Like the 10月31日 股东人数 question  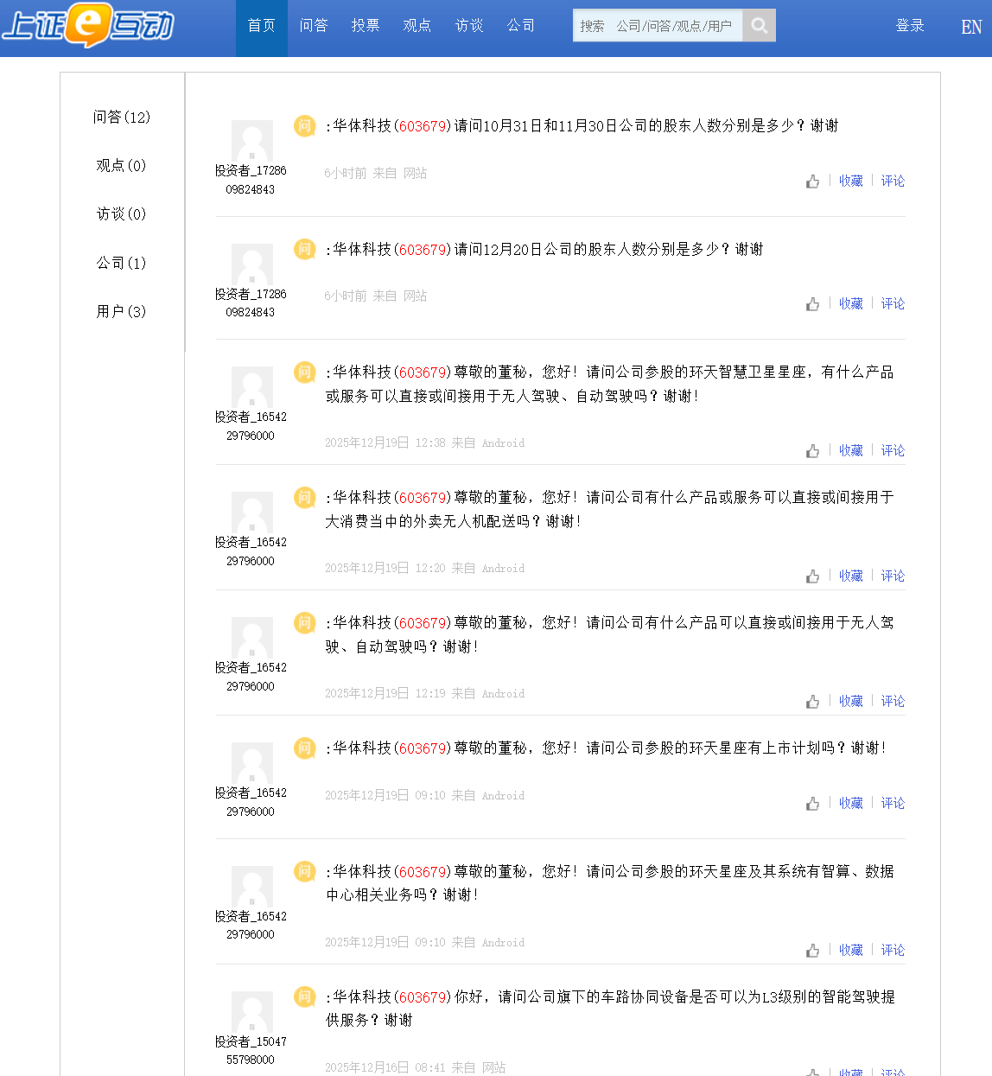812,181
